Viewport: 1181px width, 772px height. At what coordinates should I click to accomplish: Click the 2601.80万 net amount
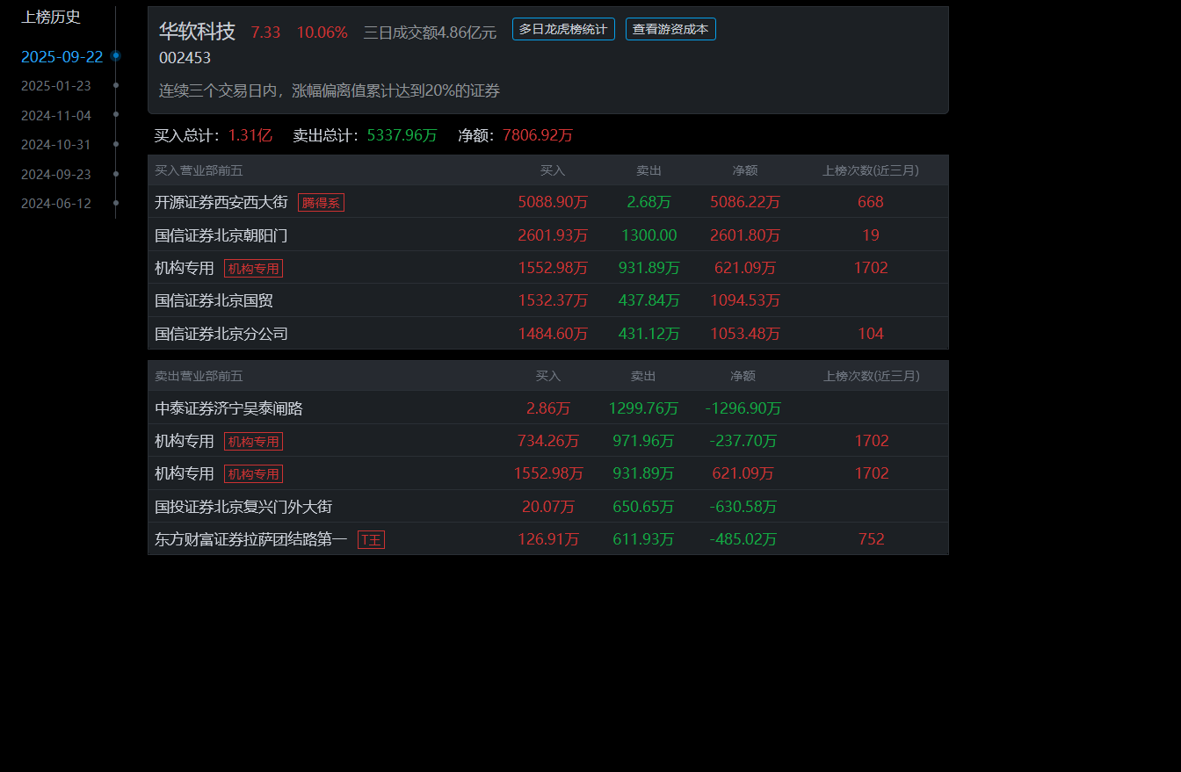[745, 235]
